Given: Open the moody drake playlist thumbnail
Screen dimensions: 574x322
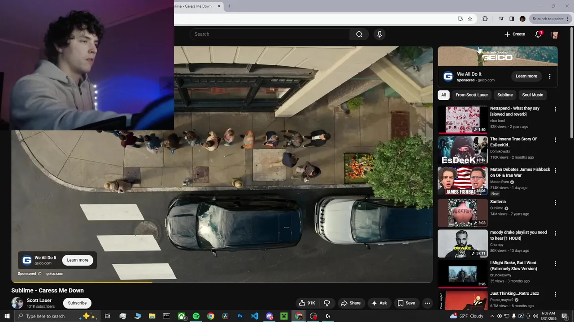Looking at the screenshot, I should [x=462, y=244].
